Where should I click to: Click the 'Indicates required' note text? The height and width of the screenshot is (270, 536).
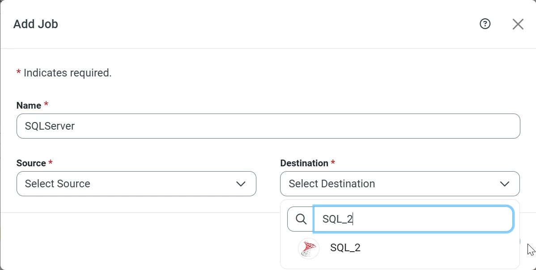68,73
